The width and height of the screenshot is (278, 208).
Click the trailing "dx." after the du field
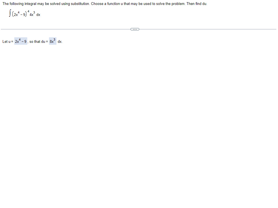60,41
